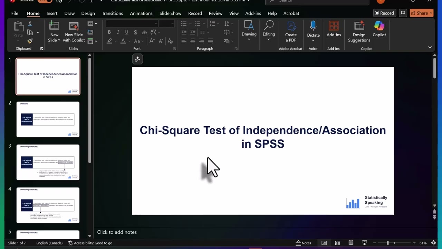This screenshot has width=442, height=249.
Task: Toggle Align Right
Action: (x=201, y=41)
